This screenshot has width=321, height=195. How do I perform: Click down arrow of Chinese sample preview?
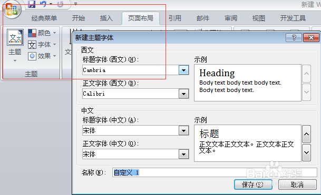click(x=306, y=152)
